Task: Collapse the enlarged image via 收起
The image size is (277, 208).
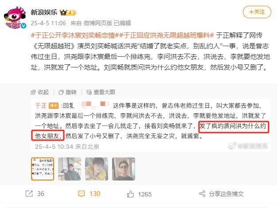Action: (x=40, y=92)
